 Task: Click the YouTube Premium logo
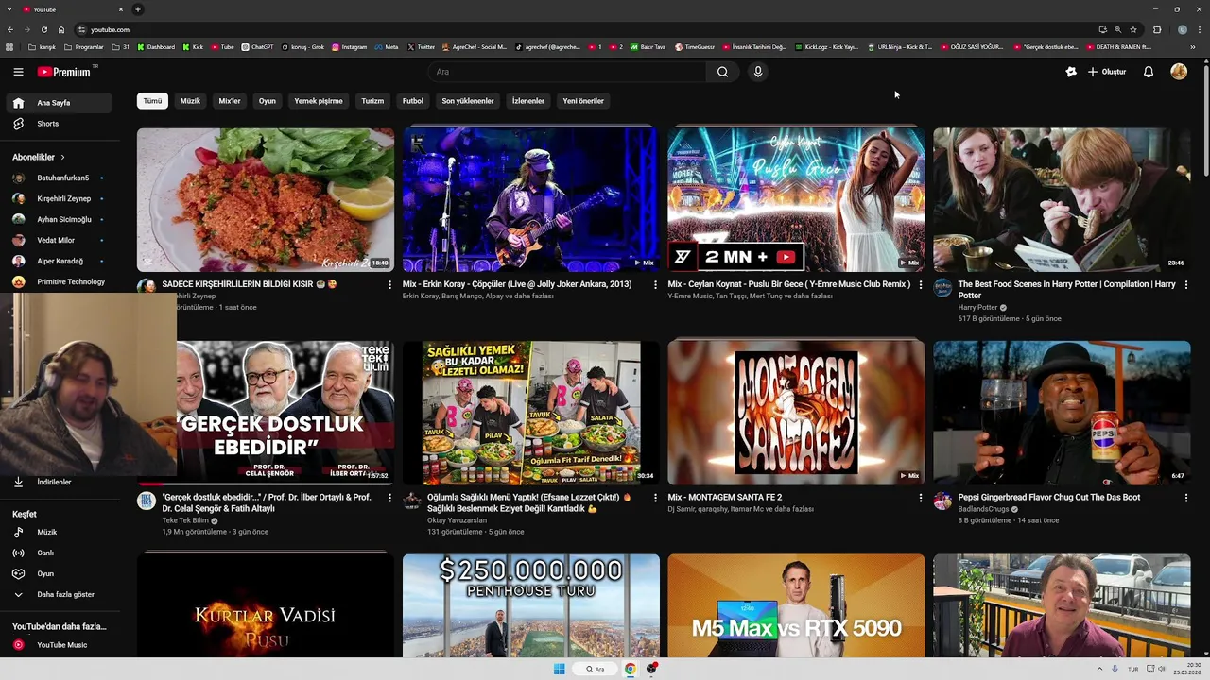coord(64,72)
